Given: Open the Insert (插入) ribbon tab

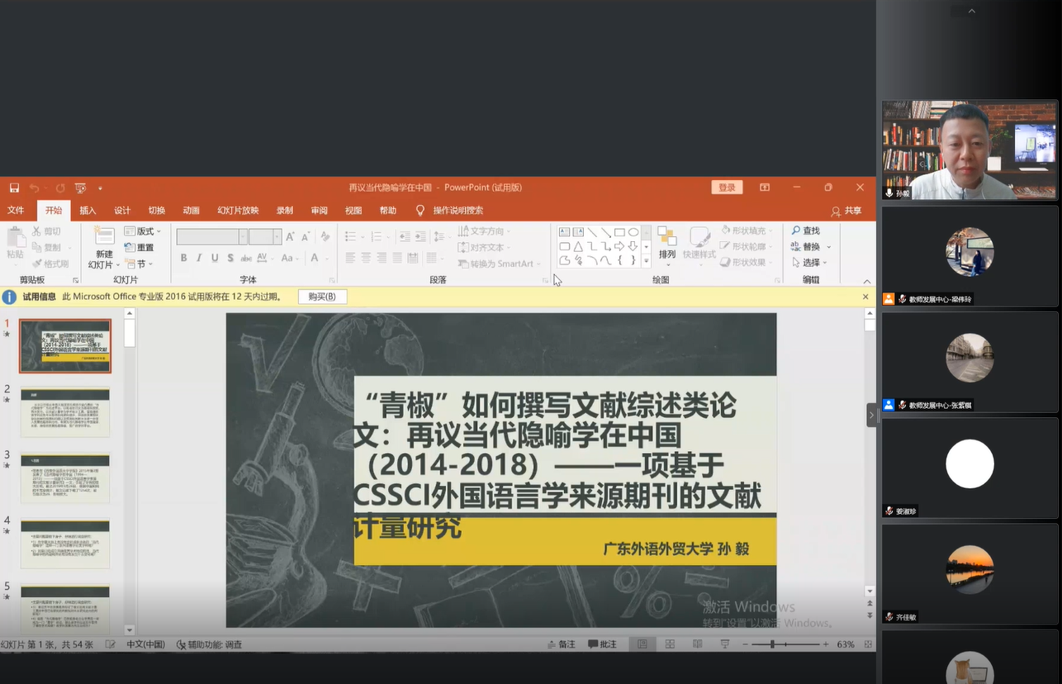Looking at the screenshot, I should [88, 211].
